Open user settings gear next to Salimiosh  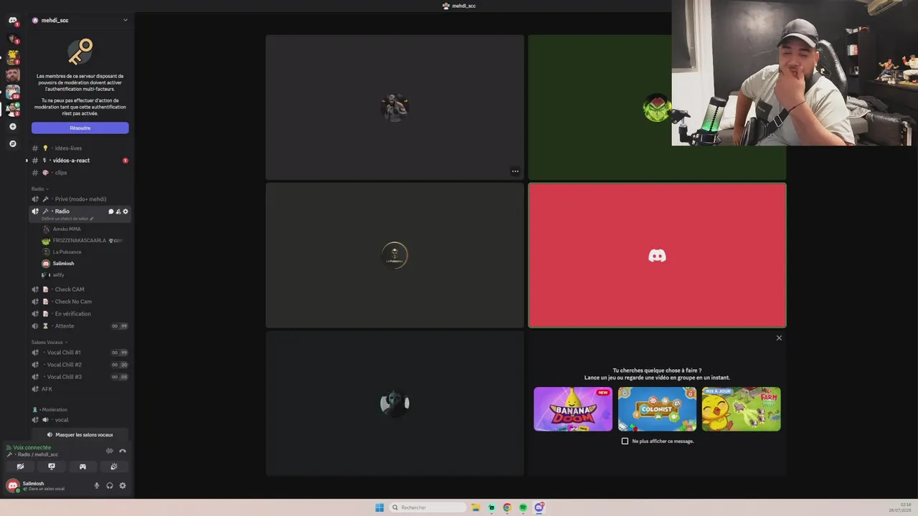click(123, 486)
